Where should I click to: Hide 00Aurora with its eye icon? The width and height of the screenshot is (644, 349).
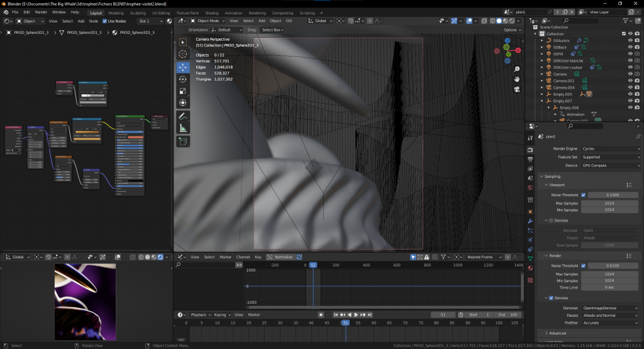(x=630, y=40)
